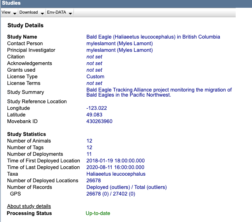This screenshot has height=222, width=252.
Task: Click the Bald Eagle study name
Action: point(153,37)
